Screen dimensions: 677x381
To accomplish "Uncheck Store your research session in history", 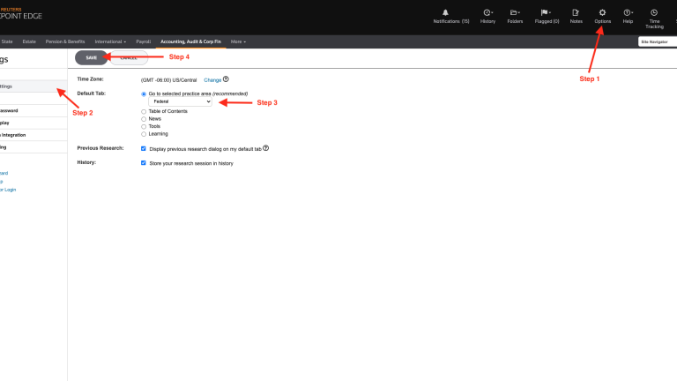I will [144, 163].
